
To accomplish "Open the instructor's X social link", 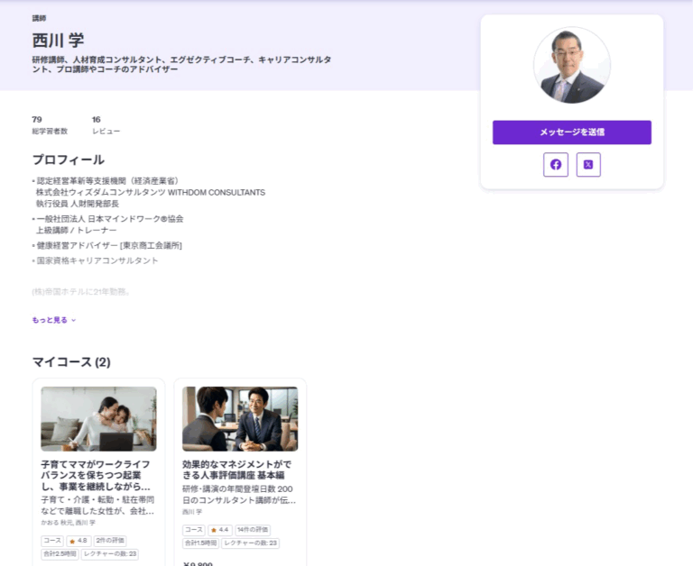I will pos(588,165).
